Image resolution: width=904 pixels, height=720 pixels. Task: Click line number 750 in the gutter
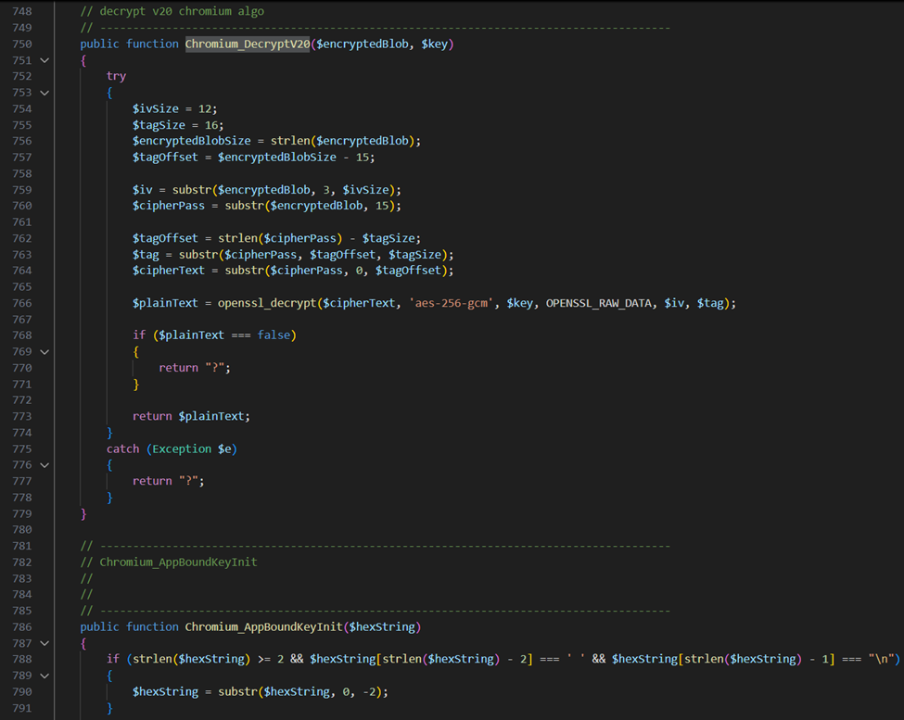22,44
